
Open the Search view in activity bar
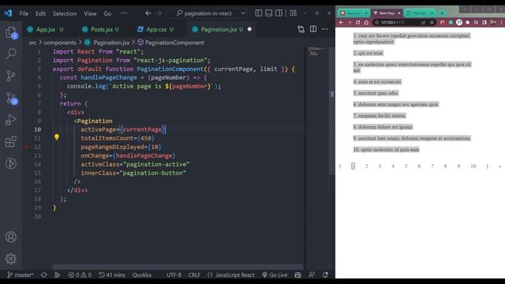(x=11, y=54)
